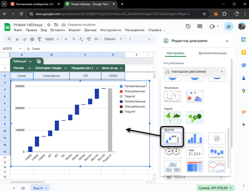Search the menus magnifier icon
This screenshot has width=249, height=191.
[x=9, y=39]
